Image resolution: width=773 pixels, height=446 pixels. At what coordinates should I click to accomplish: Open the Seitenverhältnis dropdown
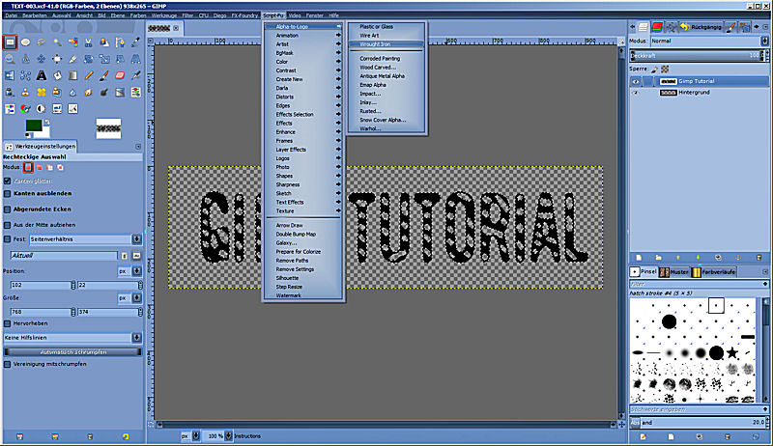click(x=86, y=239)
